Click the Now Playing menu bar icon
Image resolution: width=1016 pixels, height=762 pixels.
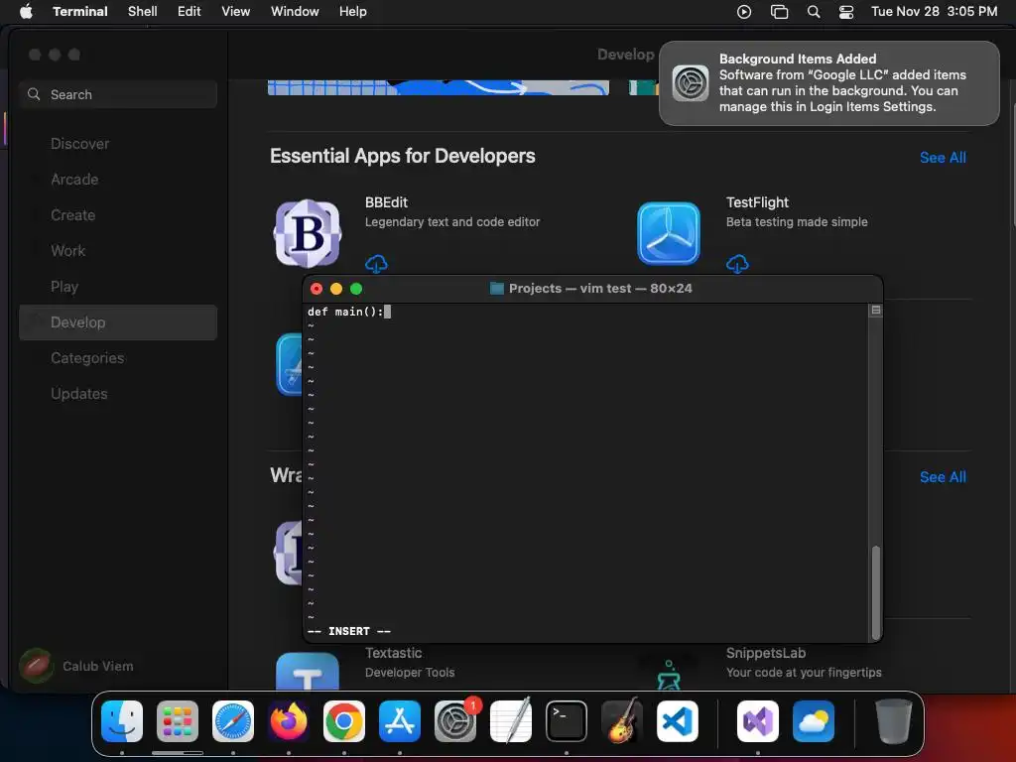[744, 12]
